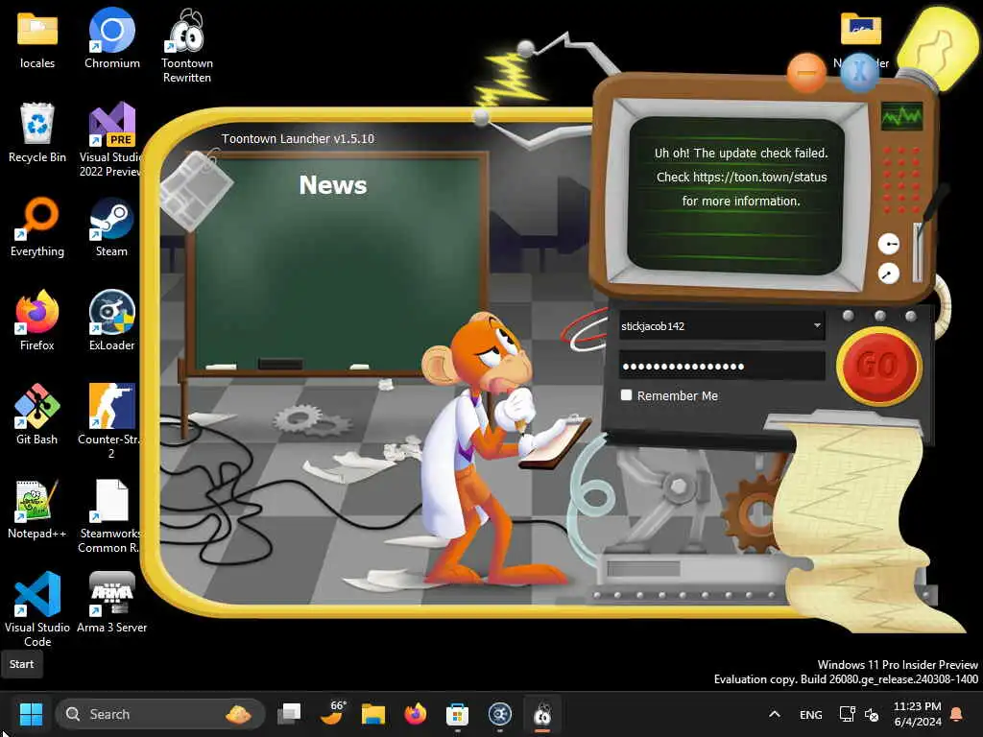Open network status in system tray
Viewport: 983px width, 737px height.
coord(847,714)
